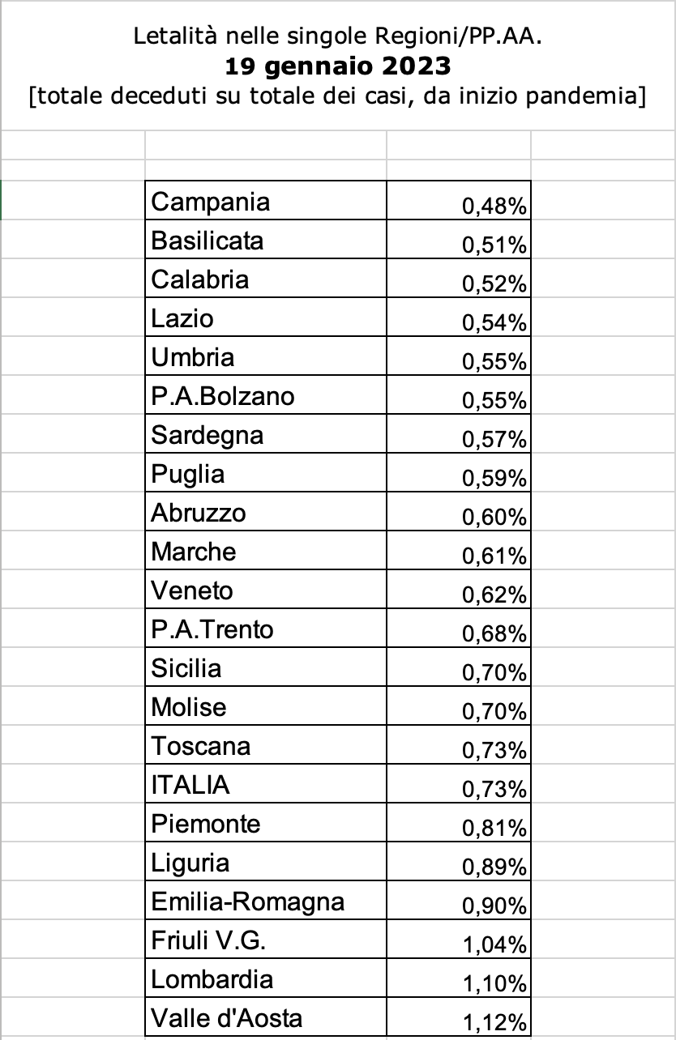The height and width of the screenshot is (1040, 676).
Task: Select Campania's 0,48% value cell
Action: [459, 200]
